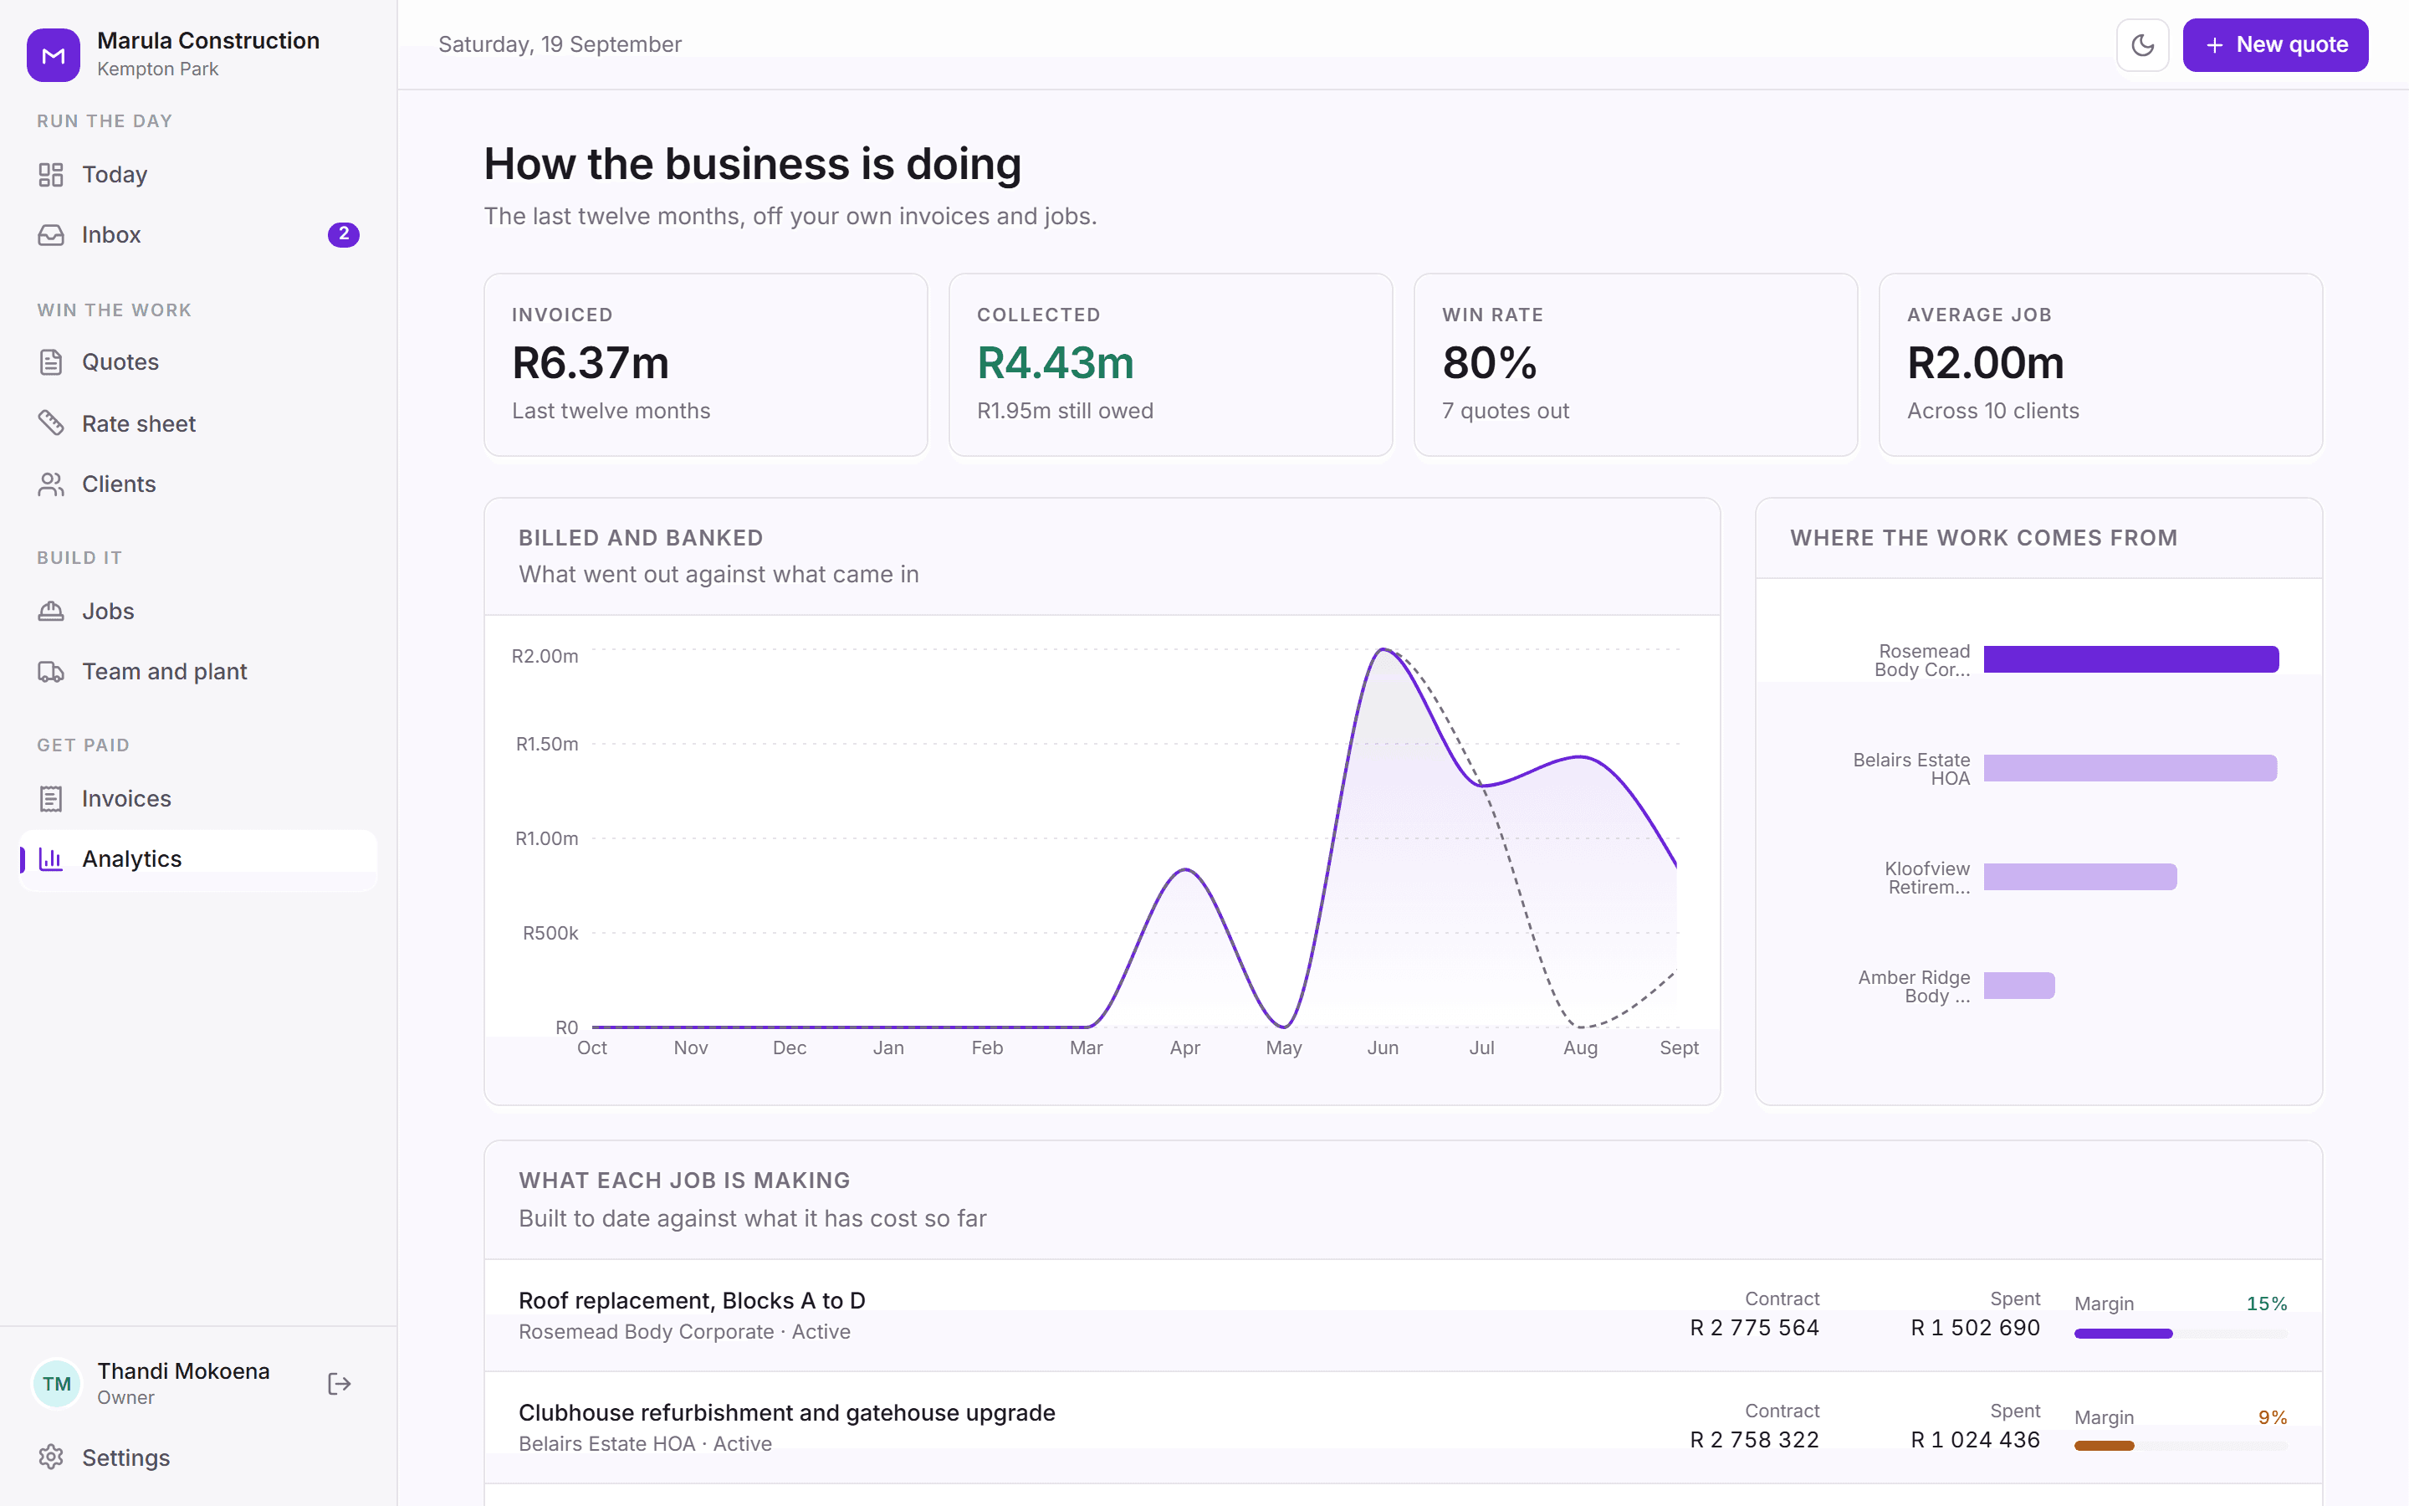The width and height of the screenshot is (2409, 1506).
Task: Click the 'R500k' axis value
Action: (x=550, y=933)
